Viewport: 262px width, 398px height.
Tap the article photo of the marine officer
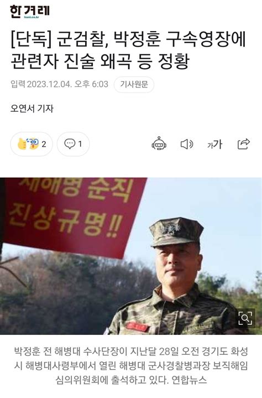click(x=131, y=256)
